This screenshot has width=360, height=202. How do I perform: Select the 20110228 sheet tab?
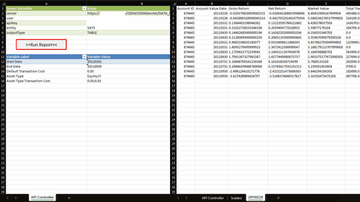click(256, 198)
